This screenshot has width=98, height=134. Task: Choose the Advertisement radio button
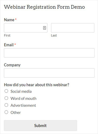(6, 105)
